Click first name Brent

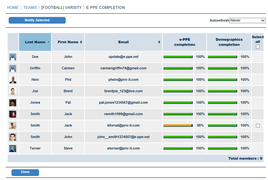[68, 91]
